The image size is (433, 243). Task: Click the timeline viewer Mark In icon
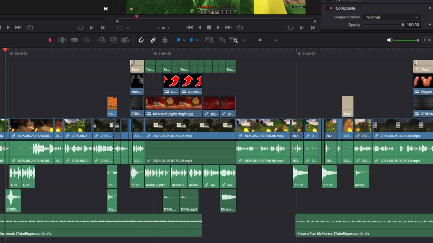click(x=302, y=28)
